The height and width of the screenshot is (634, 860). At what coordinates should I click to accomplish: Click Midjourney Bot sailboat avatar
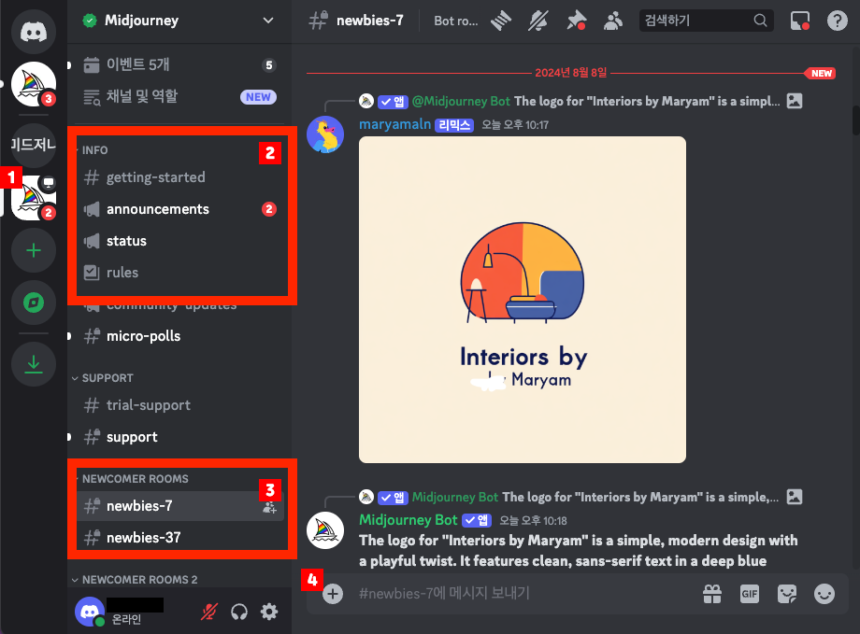click(x=325, y=530)
